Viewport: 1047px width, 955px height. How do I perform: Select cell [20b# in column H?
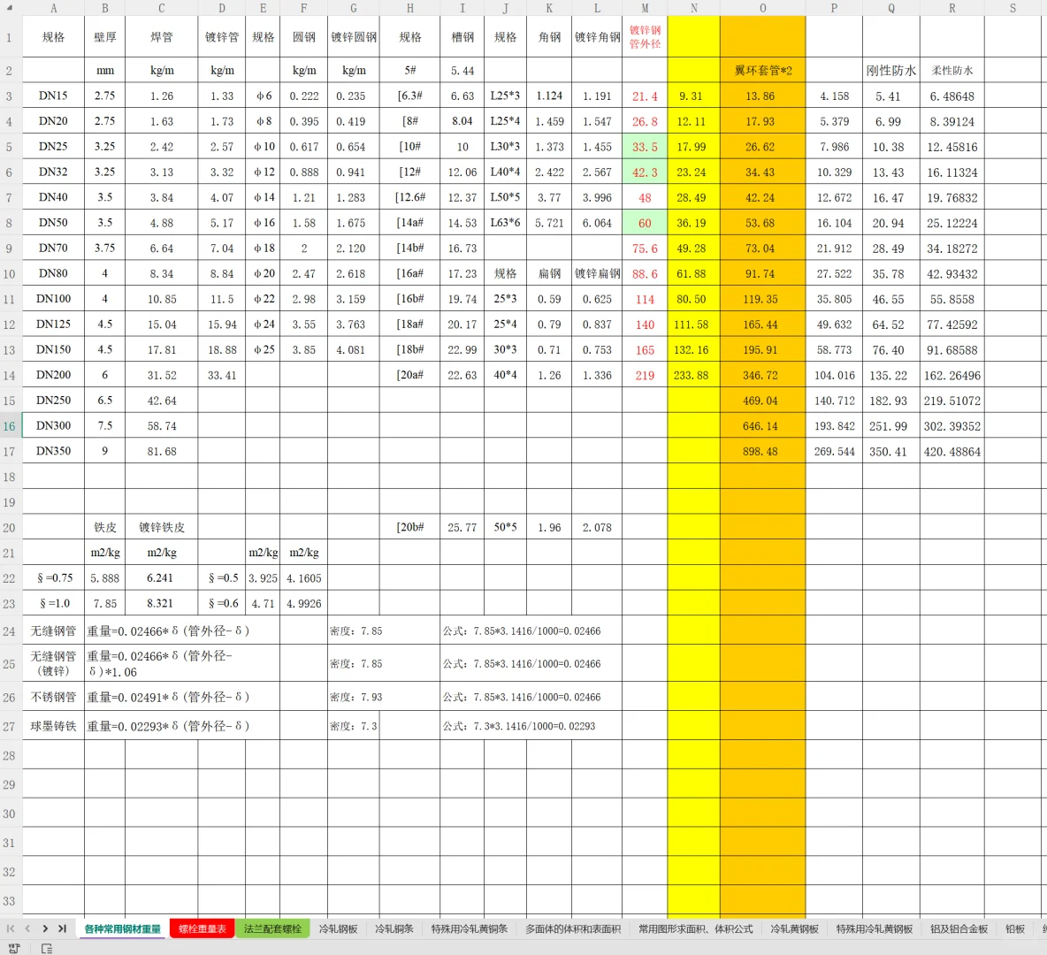[x=410, y=527]
